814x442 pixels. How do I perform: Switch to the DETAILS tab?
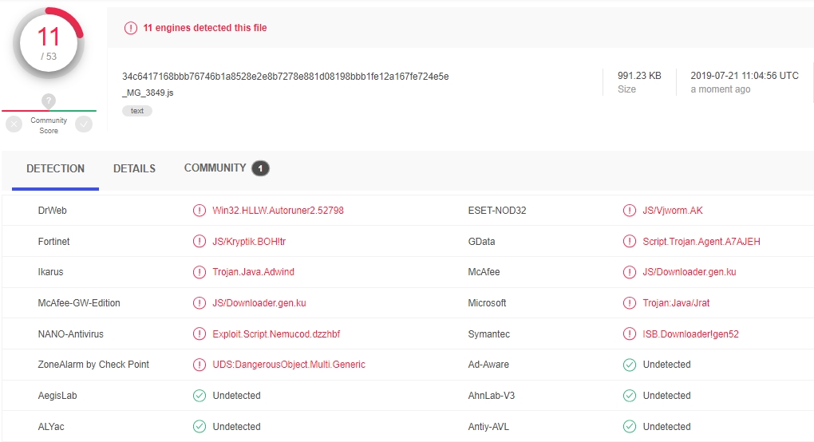(x=134, y=169)
